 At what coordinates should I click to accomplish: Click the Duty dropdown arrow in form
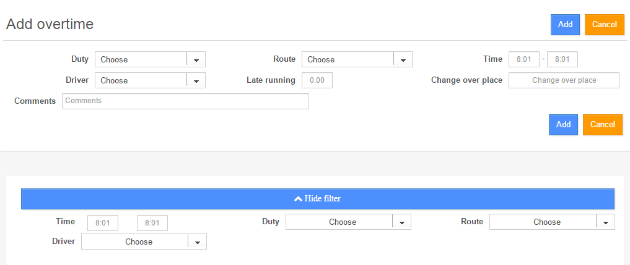(x=196, y=59)
